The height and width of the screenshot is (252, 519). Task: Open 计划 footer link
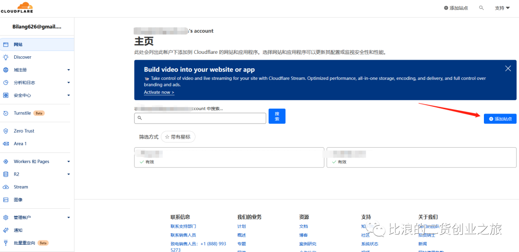click(x=242, y=227)
